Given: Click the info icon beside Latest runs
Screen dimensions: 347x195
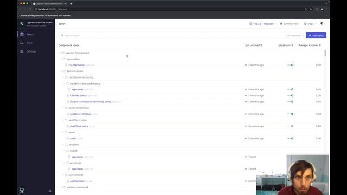Looking at the screenshot, I should coord(292,45).
